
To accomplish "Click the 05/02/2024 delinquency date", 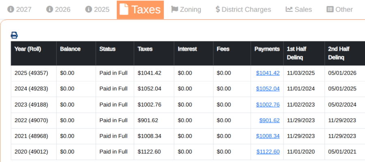I will 342,104.
